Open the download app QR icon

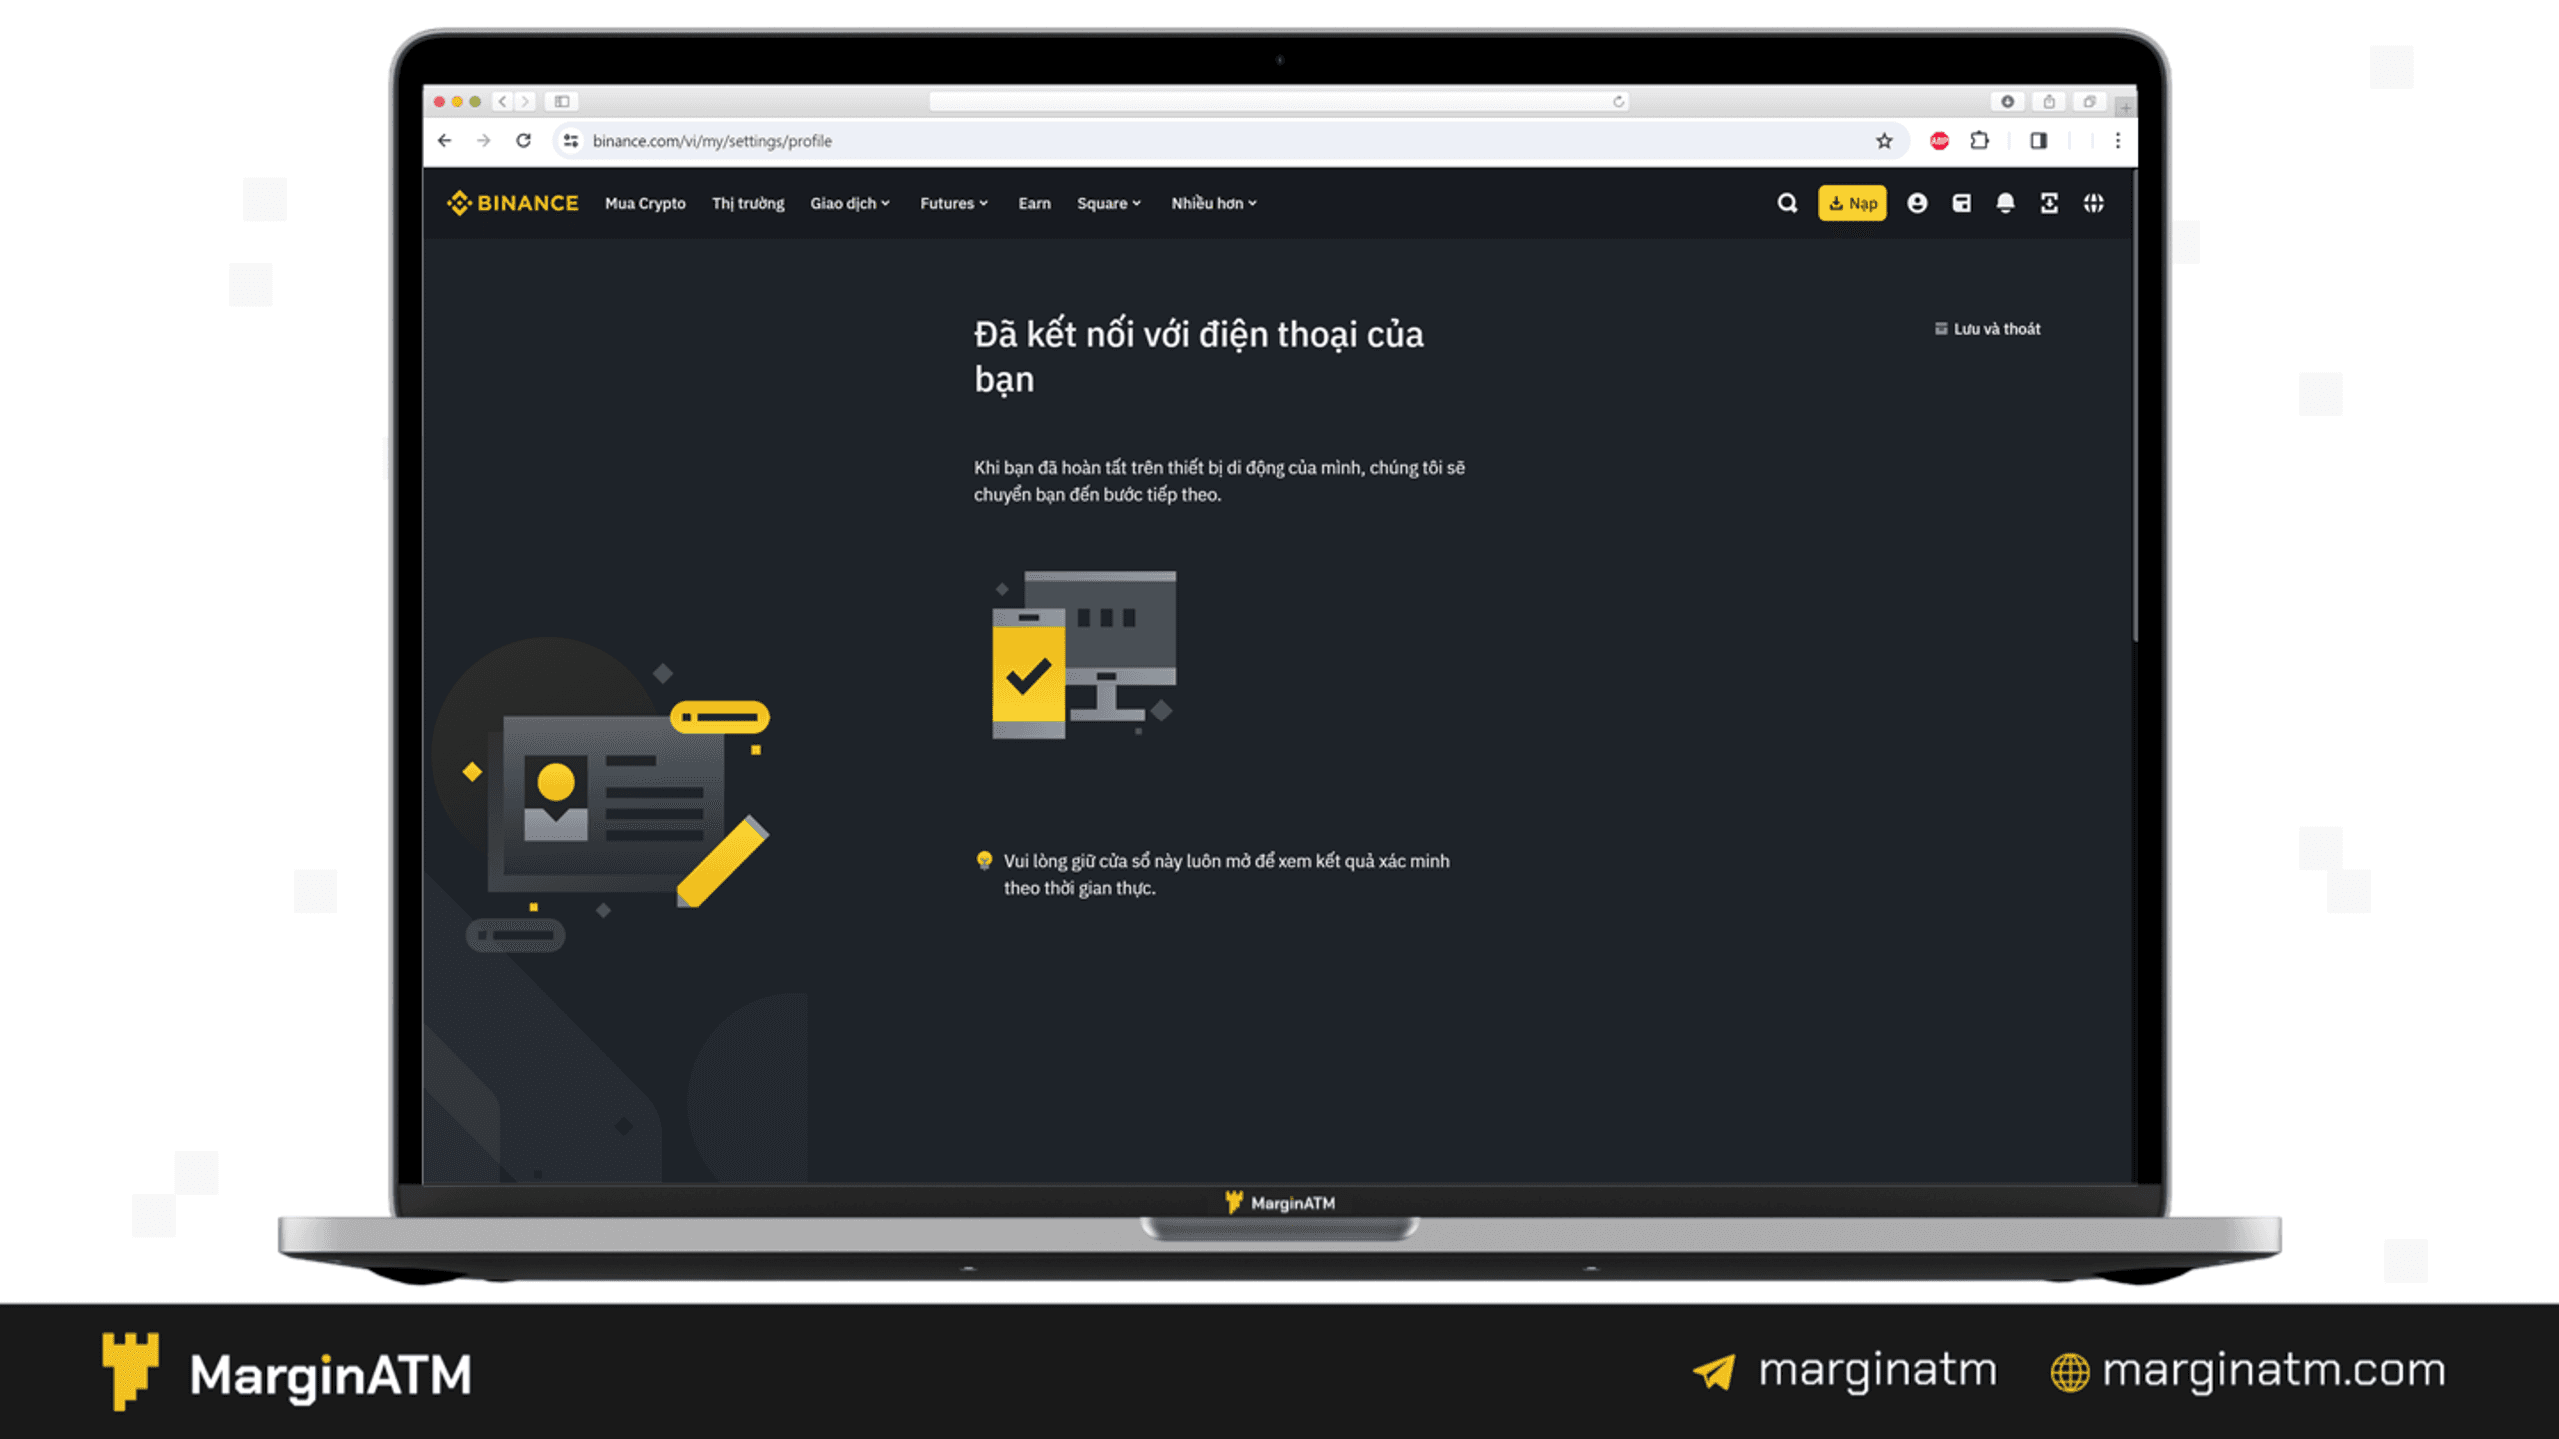[x=2049, y=203]
